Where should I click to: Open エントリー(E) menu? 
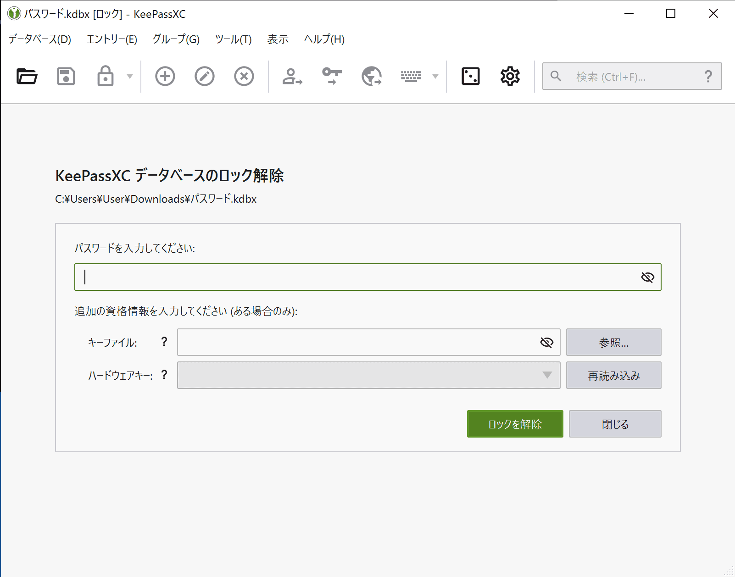coord(112,39)
